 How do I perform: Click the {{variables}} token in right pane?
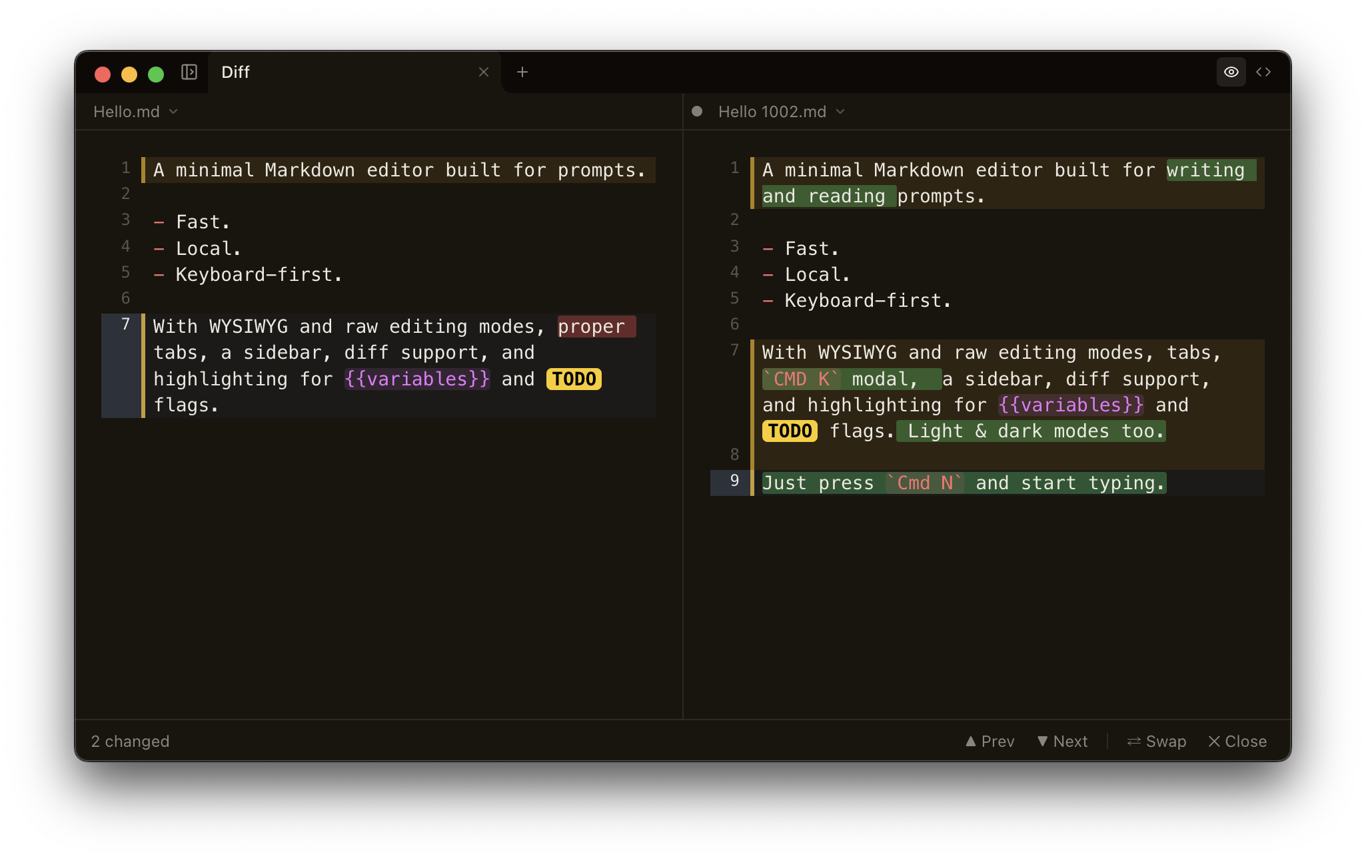pos(1071,405)
